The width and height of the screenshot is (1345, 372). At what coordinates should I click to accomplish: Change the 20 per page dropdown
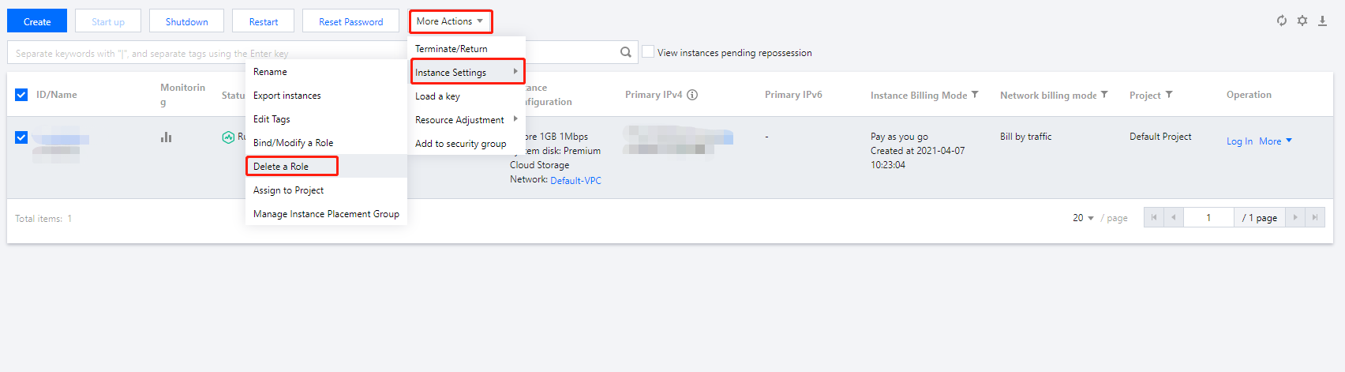click(x=1083, y=218)
